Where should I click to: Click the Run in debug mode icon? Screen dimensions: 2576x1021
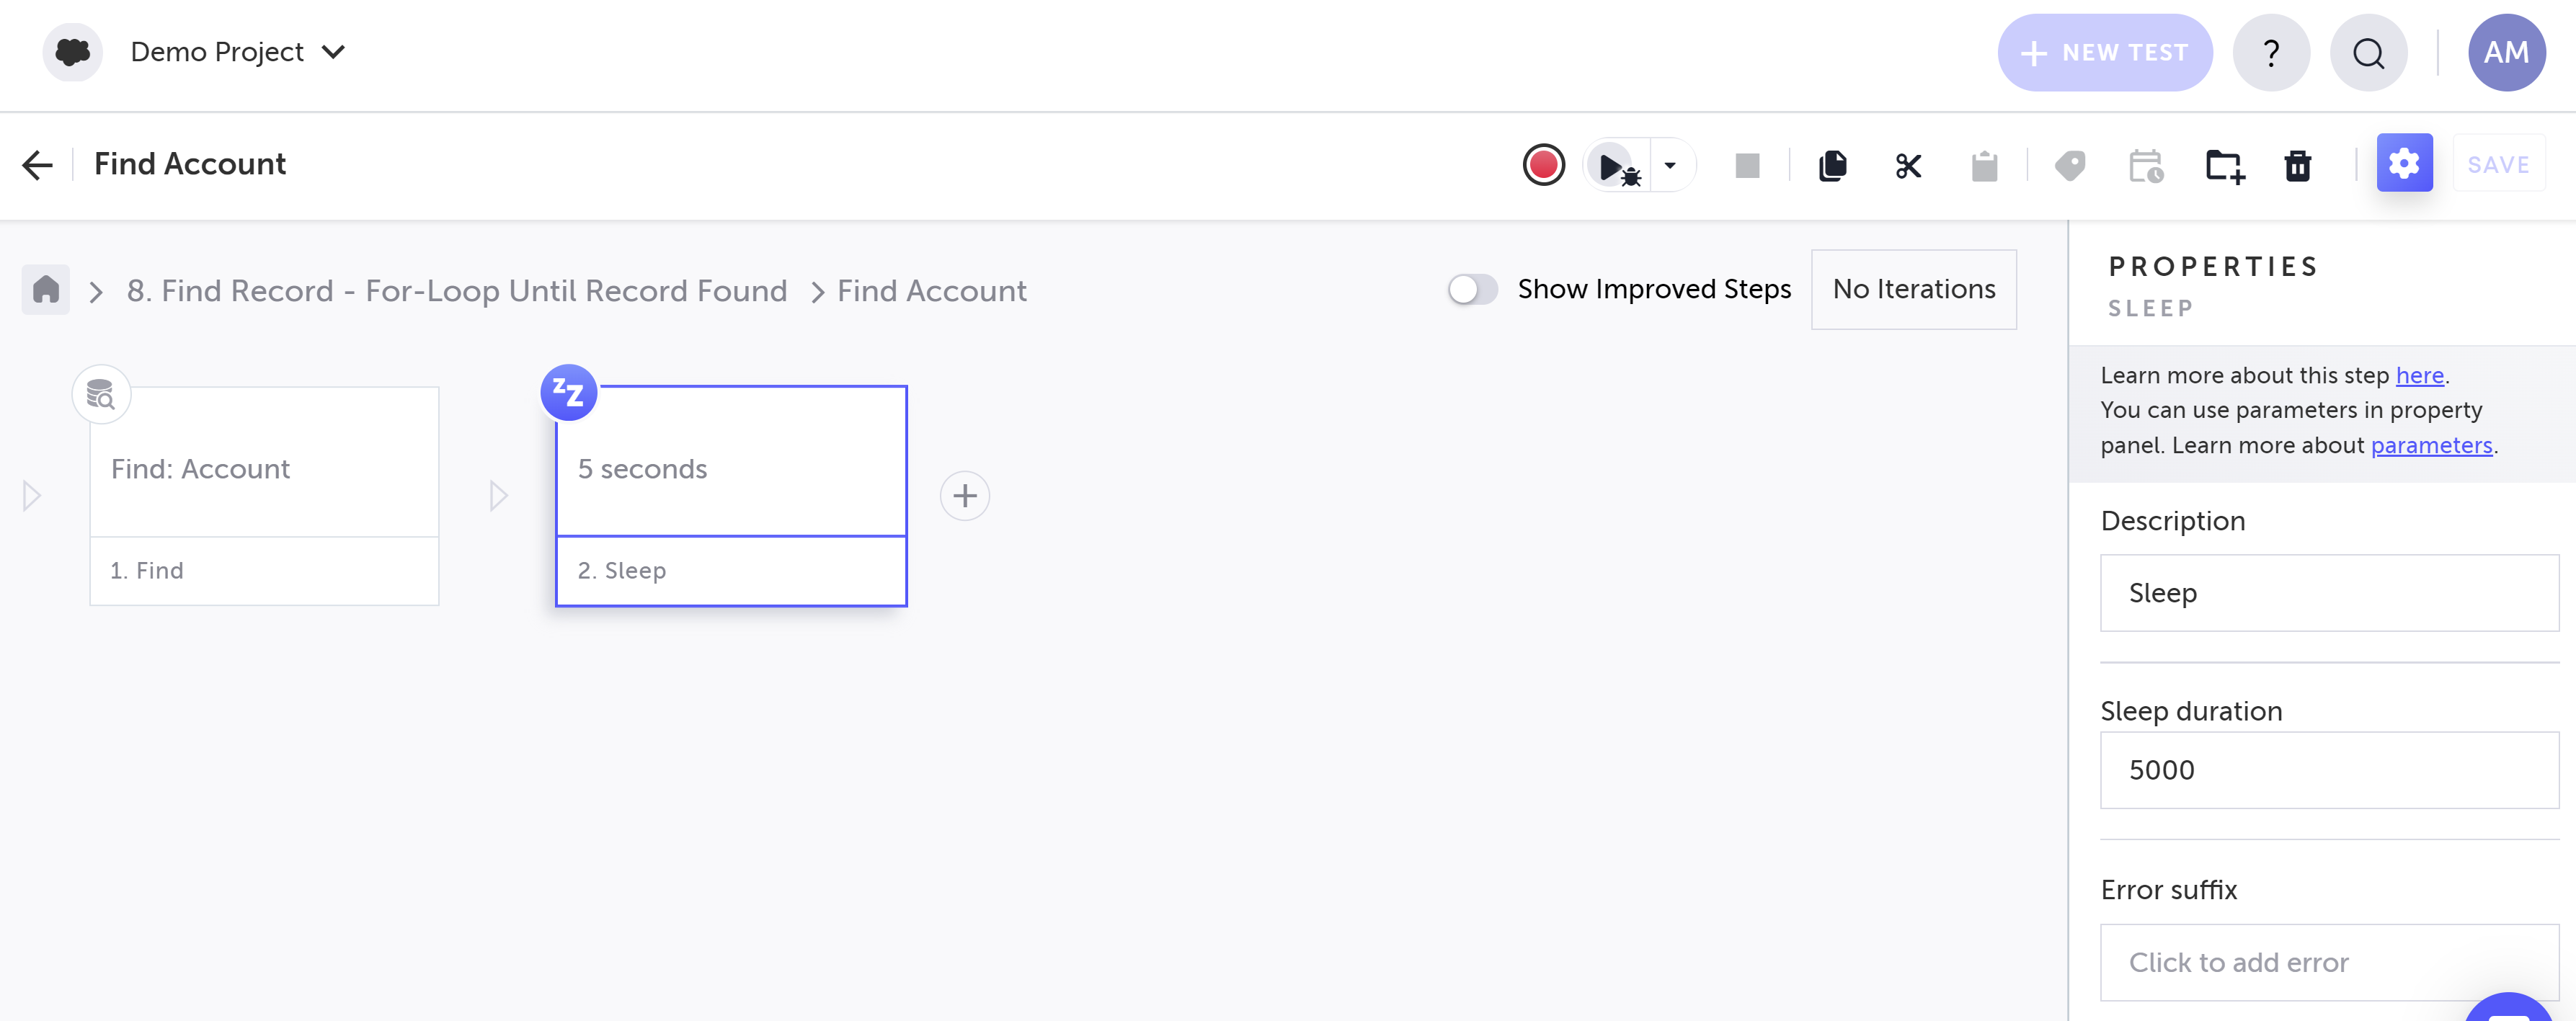[x=1614, y=166]
